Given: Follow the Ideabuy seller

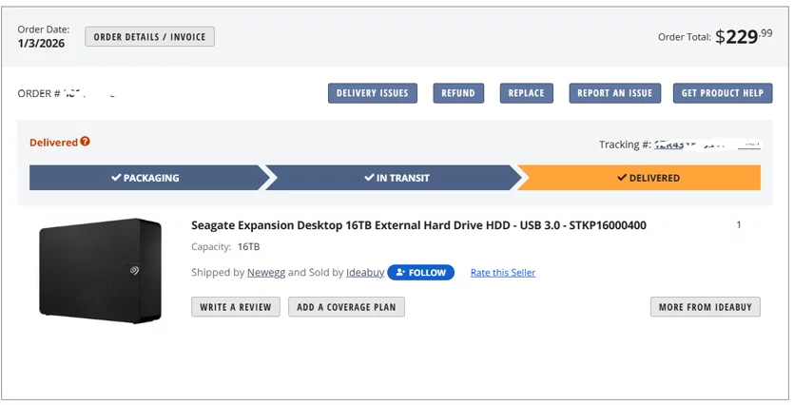Looking at the screenshot, I should 421,272.
